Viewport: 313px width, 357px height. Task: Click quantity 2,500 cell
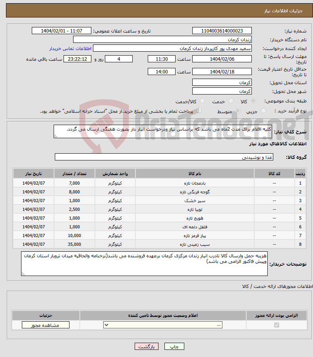coord(74,209)
